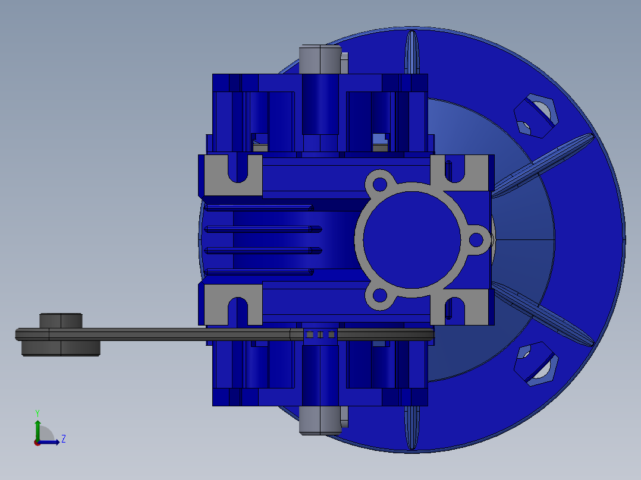Select the lower hex nut on the blue flange
Viewport: 641px width, 480px height.
536,364
